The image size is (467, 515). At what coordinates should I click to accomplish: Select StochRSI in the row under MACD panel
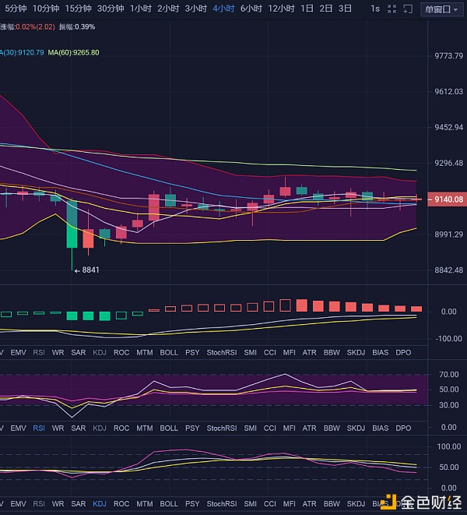point(222,352)
